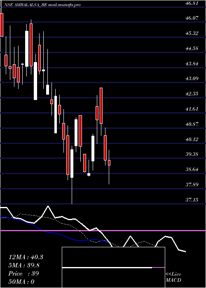Click the 44.58 price axis label
Image resolution: width=206 pixels, height=288 pixels.
192,49
